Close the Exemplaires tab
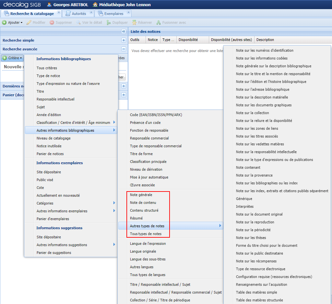 [129, 12]
